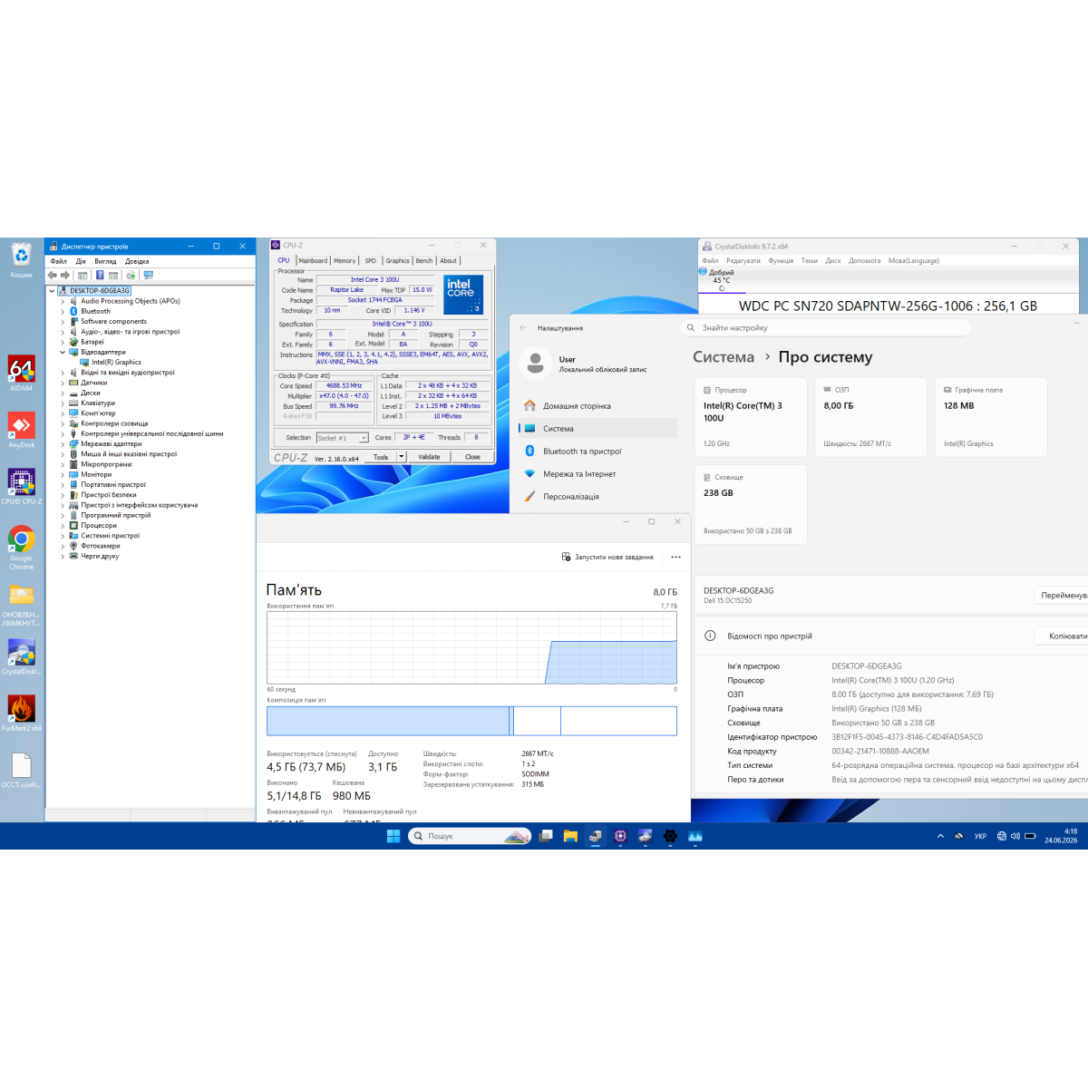
Task: Open Windows Start button
Action: pyautogui.click(x=393, y=836)
